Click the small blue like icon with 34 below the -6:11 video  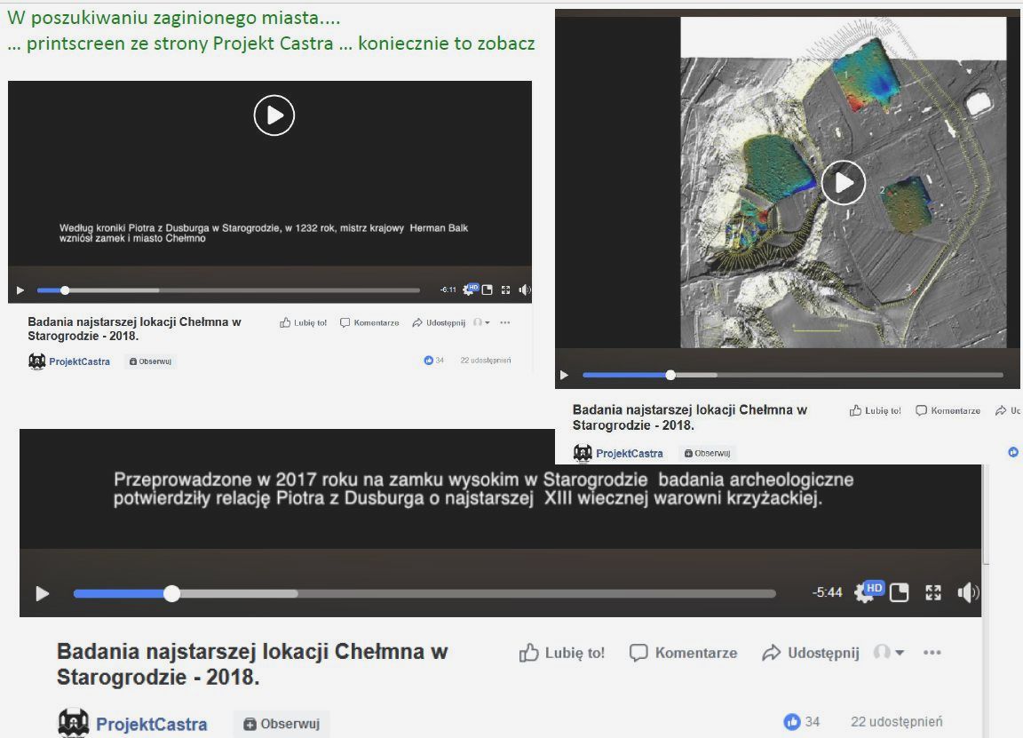[429, 361]
